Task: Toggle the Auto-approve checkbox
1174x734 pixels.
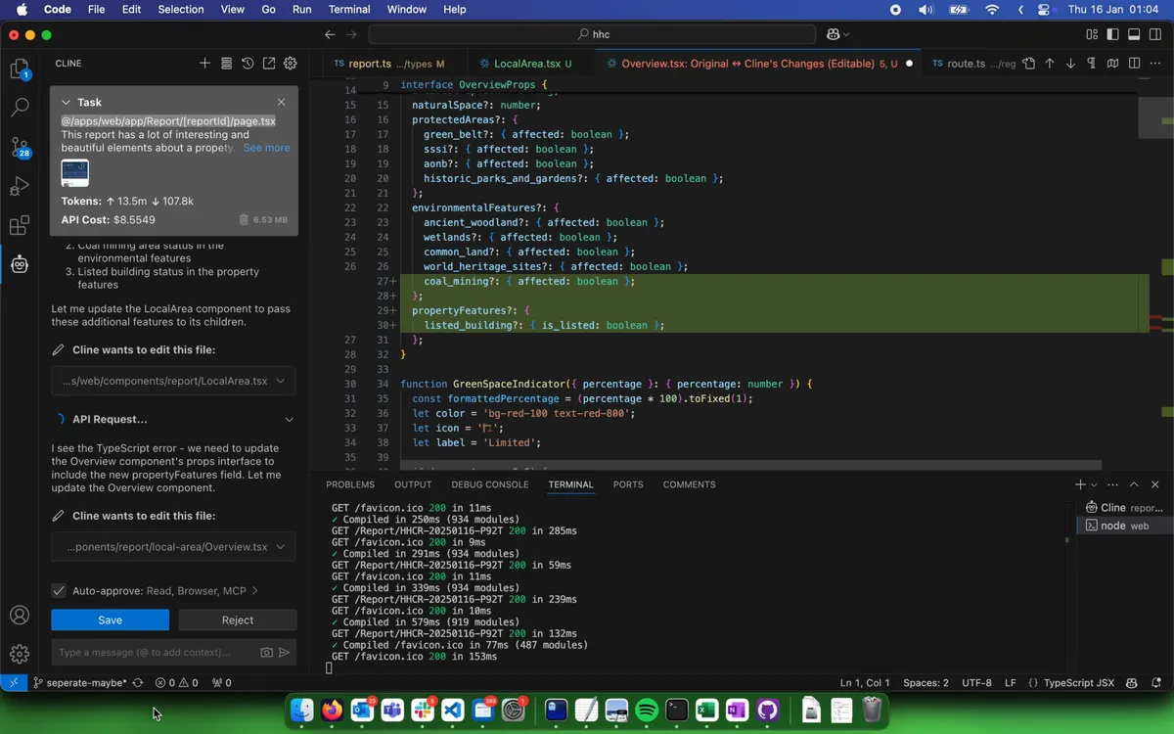Action: coord(59,591)
